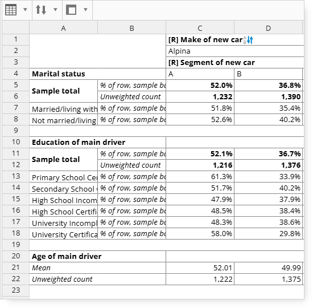Click the 51.7% cell

[200, 188]
